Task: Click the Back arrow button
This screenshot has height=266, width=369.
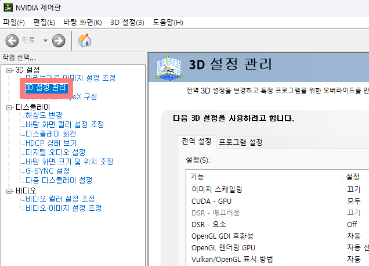Action: pos(12,41)
